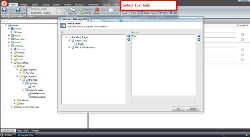Click Copy To in ribbon

[86, 9]
